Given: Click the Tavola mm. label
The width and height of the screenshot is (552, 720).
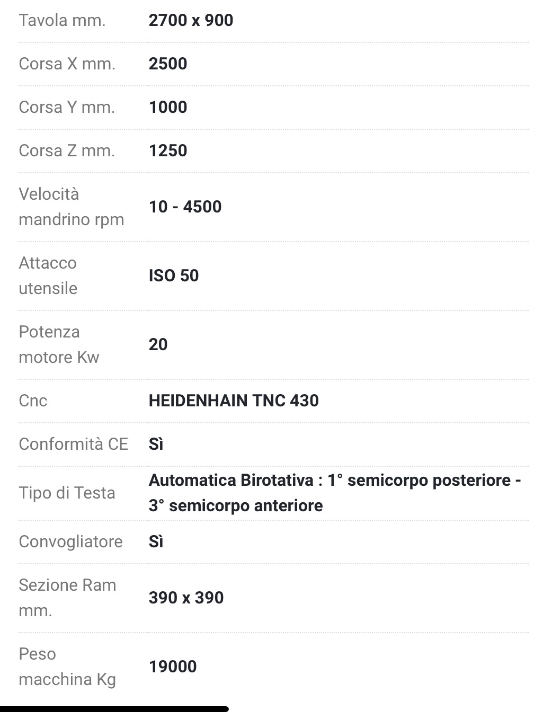Looking at the screenshot, I should click(x=62, y=20).
